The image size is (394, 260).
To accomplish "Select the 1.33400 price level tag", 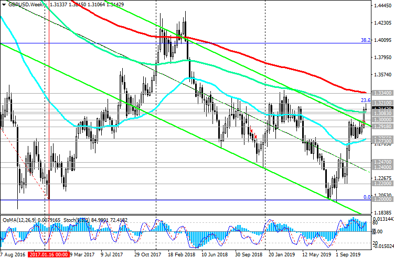I will (382, 93).
